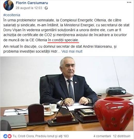Click the underlined text "în condiții speciale"
Viewport: 134px width, 139px height.
pyautogui.click(x=63, y=40)
